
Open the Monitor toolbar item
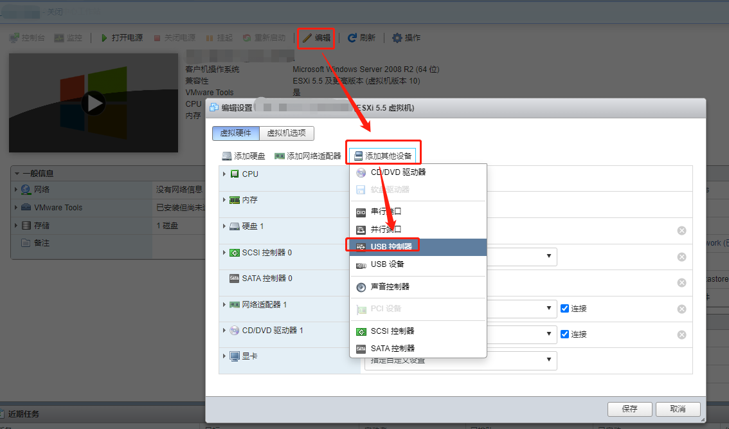[68, 38]
